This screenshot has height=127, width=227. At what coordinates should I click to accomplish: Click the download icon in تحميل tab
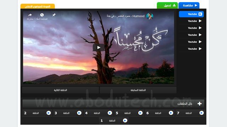174,5
